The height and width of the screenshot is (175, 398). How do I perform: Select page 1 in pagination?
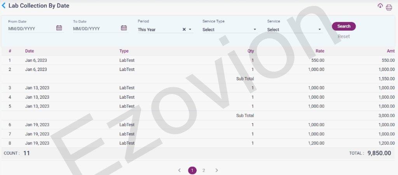(x=192, y=170)
